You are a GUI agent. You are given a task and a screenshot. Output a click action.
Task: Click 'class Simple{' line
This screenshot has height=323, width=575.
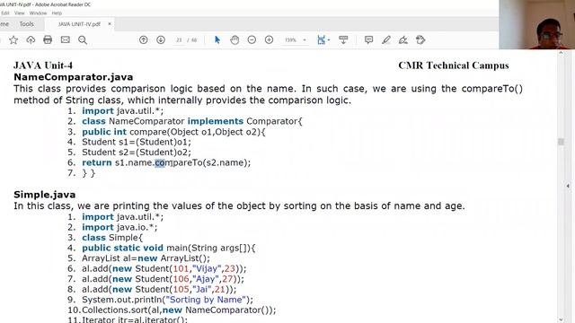[112, 237]
